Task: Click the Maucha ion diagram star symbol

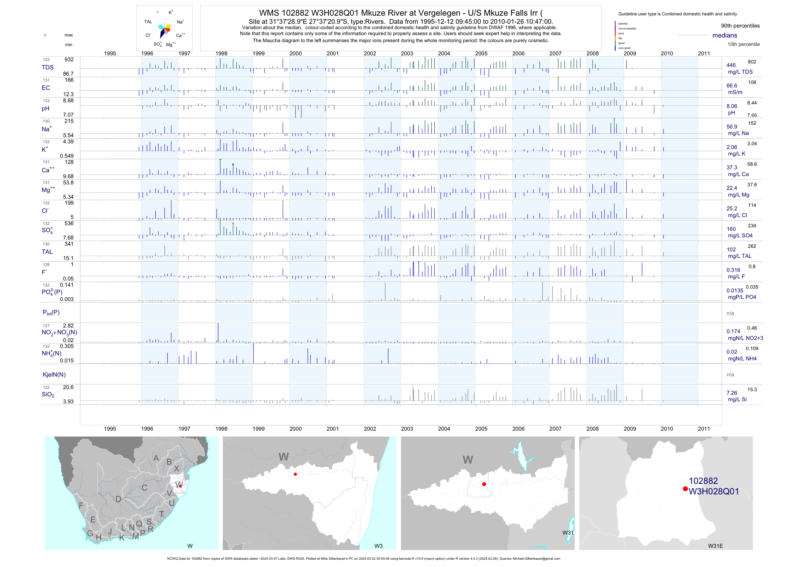Action: 165,30
